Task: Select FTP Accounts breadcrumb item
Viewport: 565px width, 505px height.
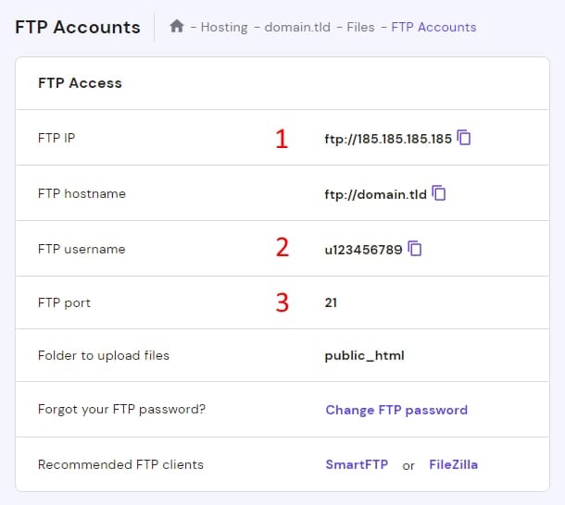Action: tap(433, 27)
